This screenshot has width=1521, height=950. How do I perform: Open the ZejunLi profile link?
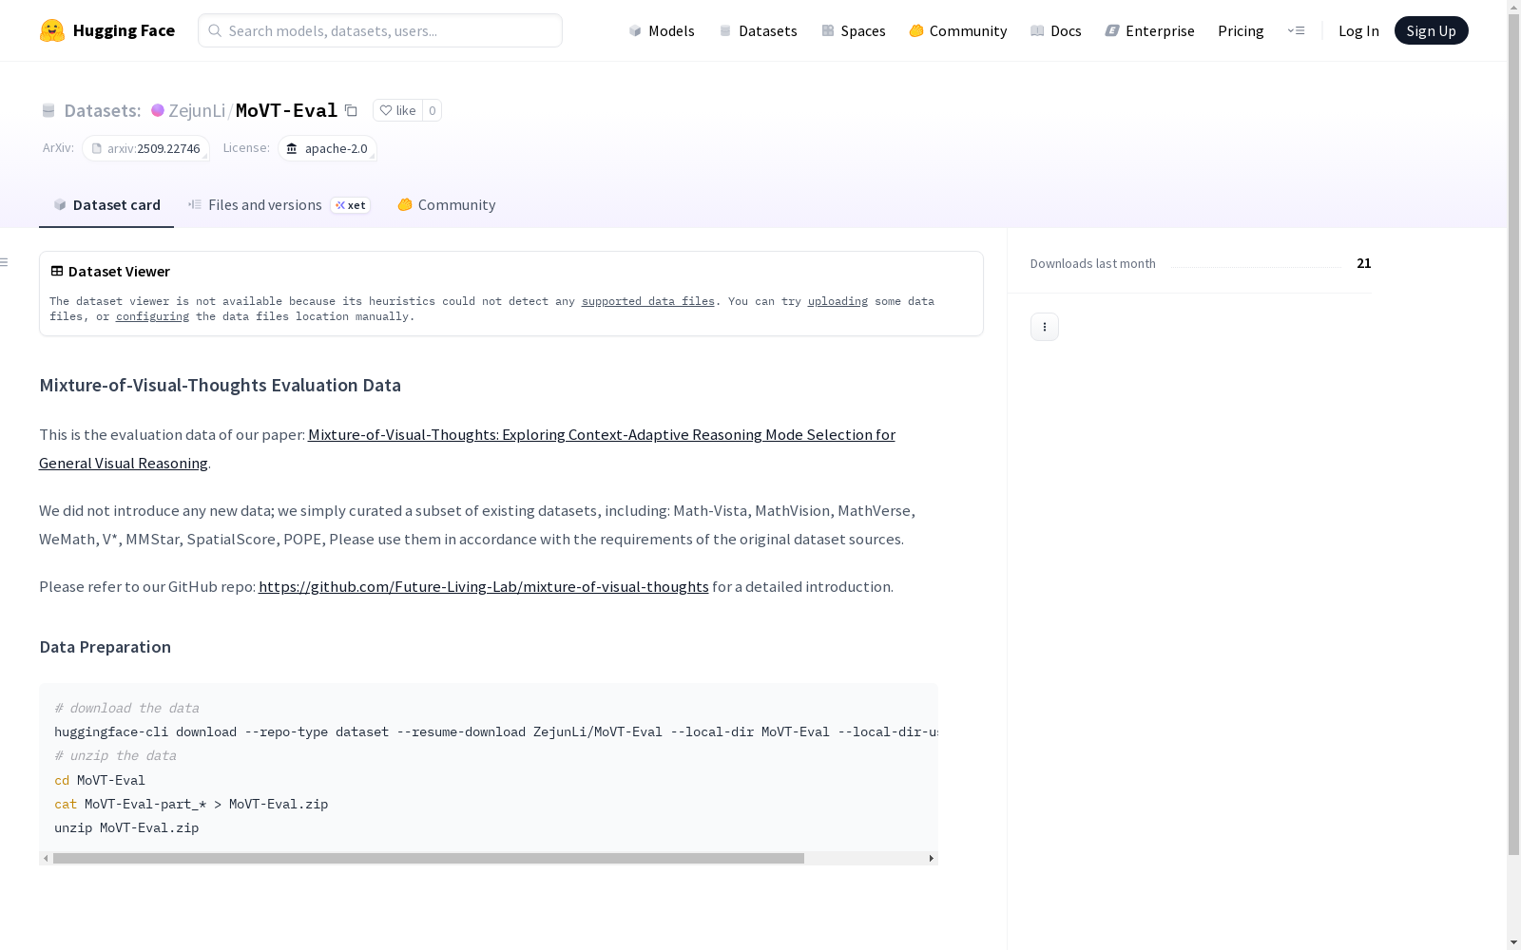click(197, 110)
